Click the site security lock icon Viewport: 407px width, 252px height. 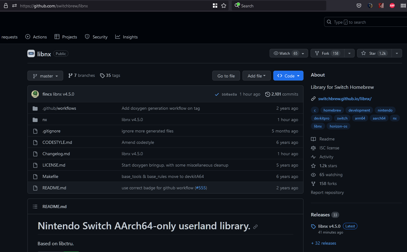pyautogui.click(x=6, y=6)
